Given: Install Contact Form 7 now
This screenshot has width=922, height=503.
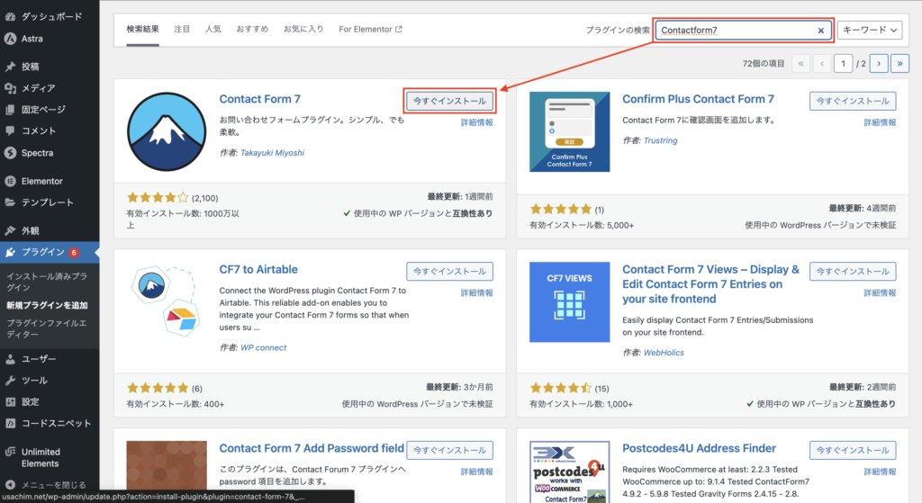Looking at the screenshot, I should point(449,101).
